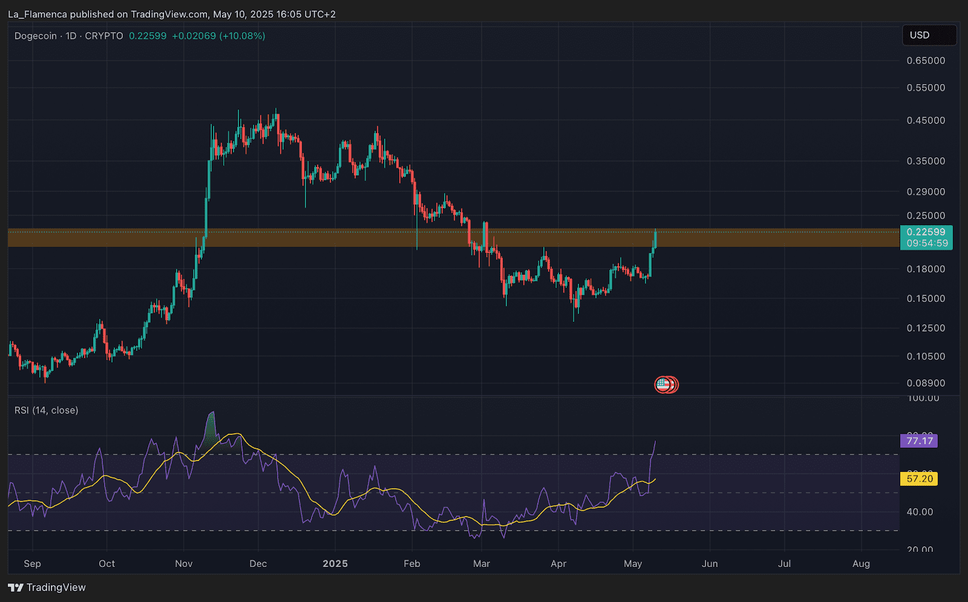Click the 0.45000 price axis label

pyautogui.click(x=926, y=120)
